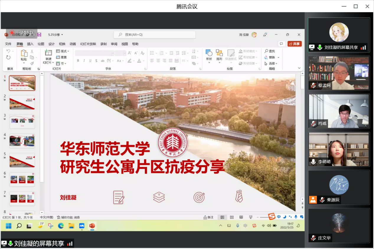Click the Redo arrow icon
Viewport: 374px width, 249px height.
[x=8, y=57]
